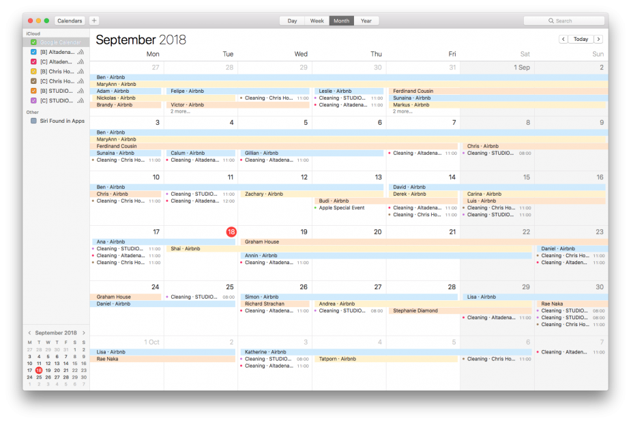The image size is (631, 423).
Task: Click the Calendars button
Action: coord(70,20)
